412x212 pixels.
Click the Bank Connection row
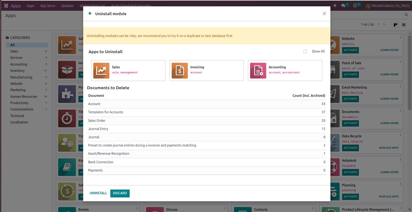pos(207,162)
